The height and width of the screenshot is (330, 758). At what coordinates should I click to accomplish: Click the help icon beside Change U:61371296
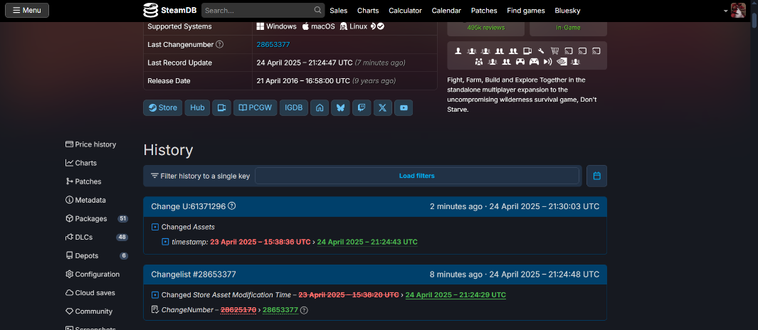pyautogui.click(x=232, y=206)
